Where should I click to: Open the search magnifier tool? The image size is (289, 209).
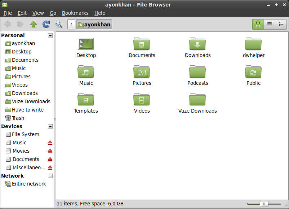click(59, 24)
